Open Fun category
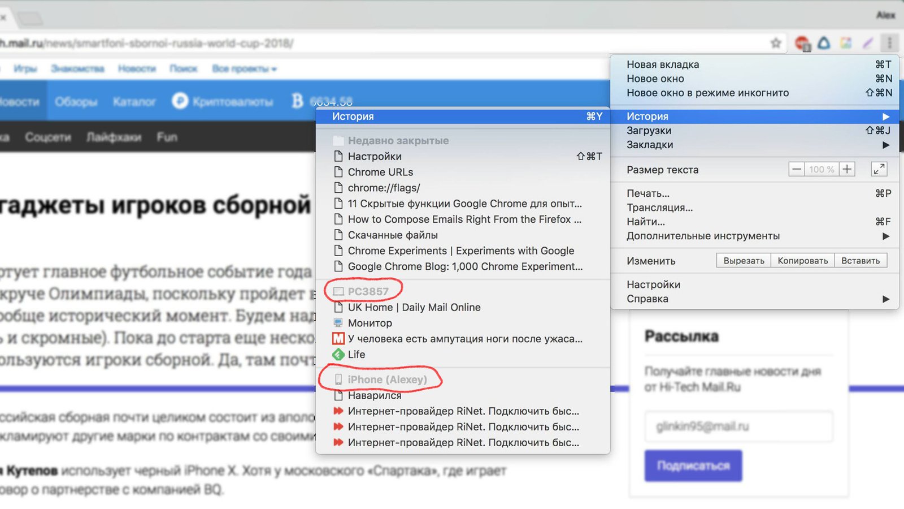The height and width of the screenshot is (509, 904). pos(167,137)
